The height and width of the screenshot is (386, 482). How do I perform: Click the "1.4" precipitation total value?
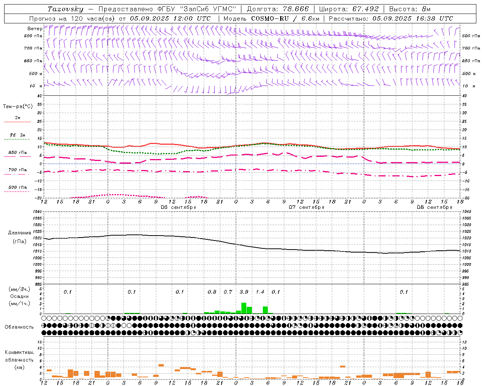pyautogui.click(x=260, y=292)
